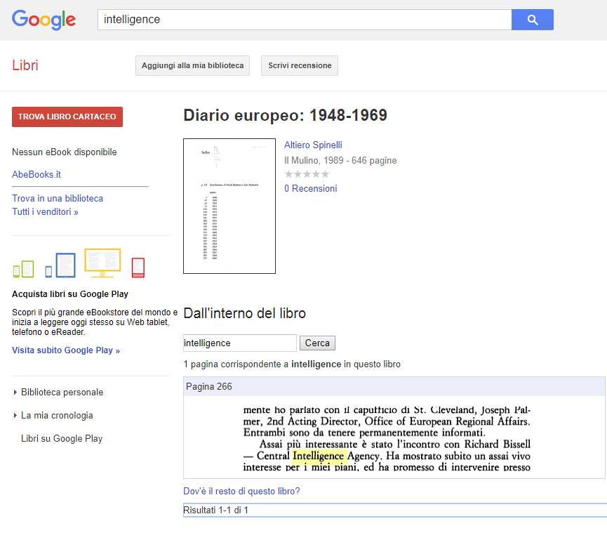
Task: Click Acquista libri su Google Play heading
Action: tap(70, 294)
